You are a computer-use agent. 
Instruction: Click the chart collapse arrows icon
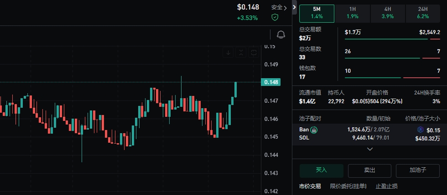(241, 53)
